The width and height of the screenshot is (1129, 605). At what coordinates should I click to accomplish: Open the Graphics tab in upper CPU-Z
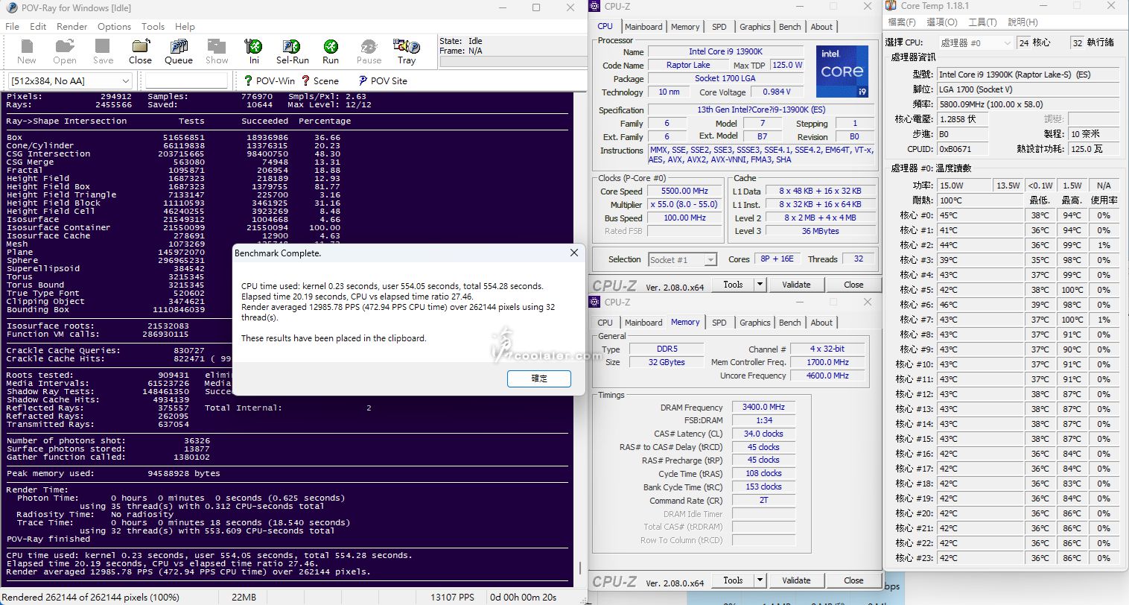(x=754, y=27)
